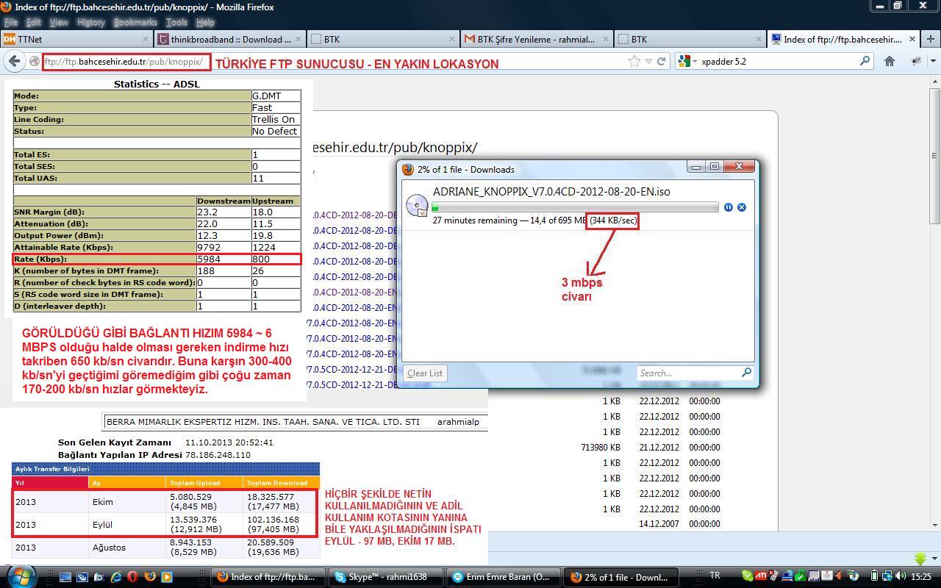Go to the Firefox home page icon
Image resolution: width=941 pixels, height=588 pixels.
[890, 62]
